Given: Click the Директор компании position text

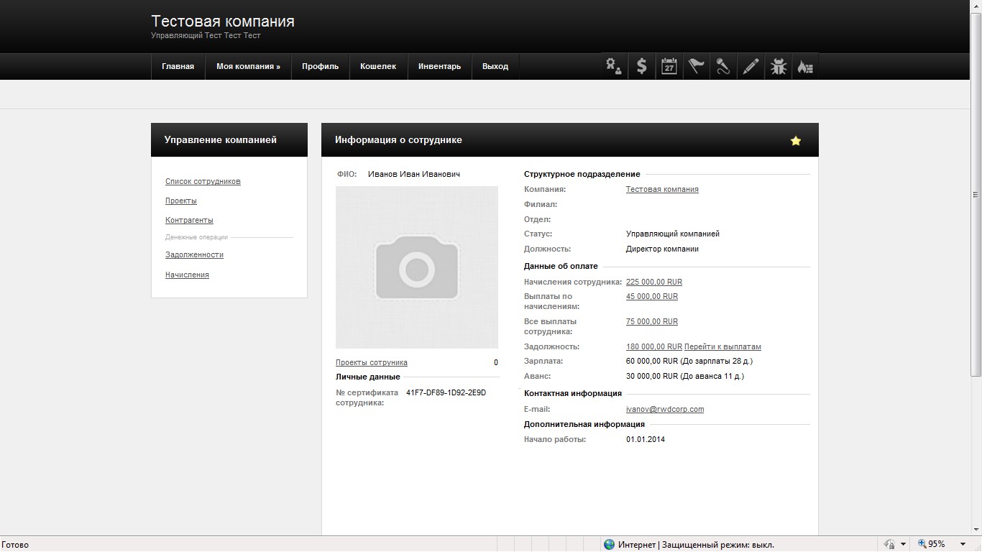Looking at the screenshot, I should point(662,249).
